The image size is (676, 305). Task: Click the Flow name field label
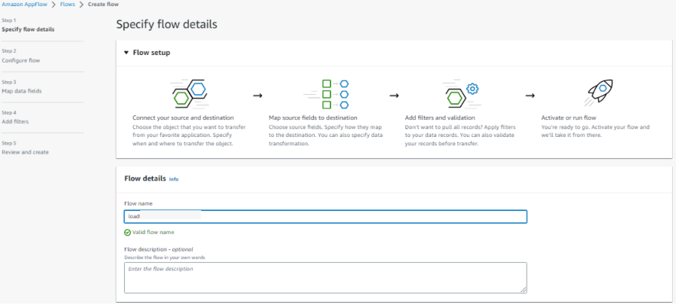pyautogui.click(x=139, y=203)
